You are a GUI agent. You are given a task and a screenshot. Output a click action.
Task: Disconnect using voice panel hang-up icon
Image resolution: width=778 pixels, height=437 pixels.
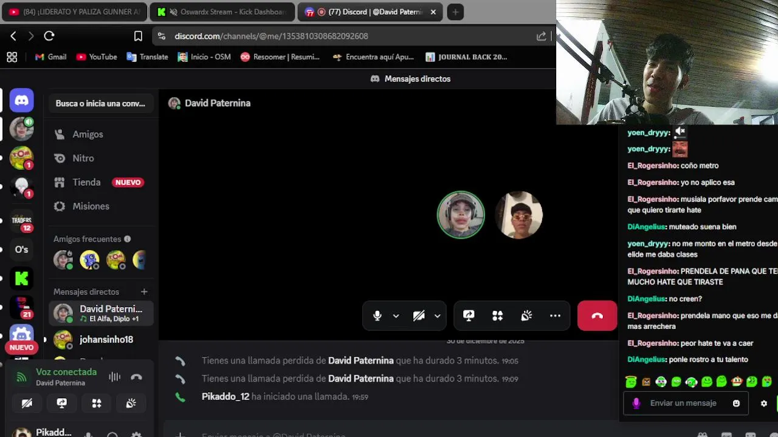coord(136,377)
